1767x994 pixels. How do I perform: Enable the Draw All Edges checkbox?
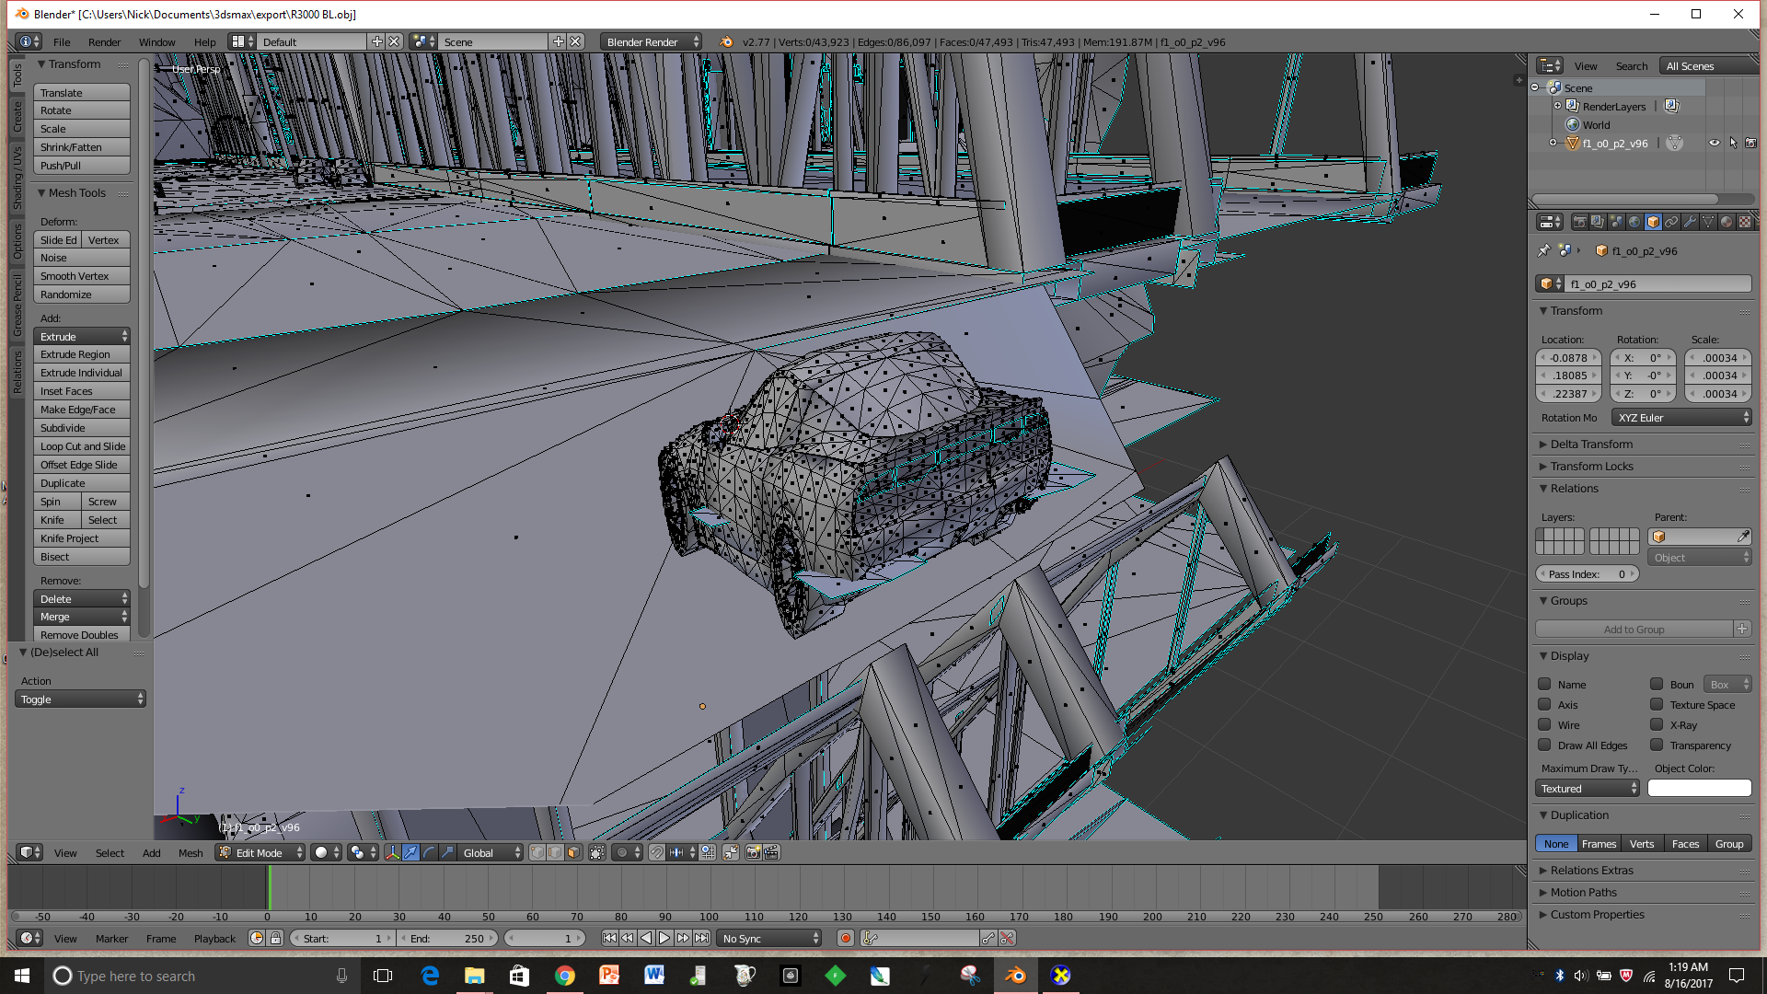(1545, 745)
